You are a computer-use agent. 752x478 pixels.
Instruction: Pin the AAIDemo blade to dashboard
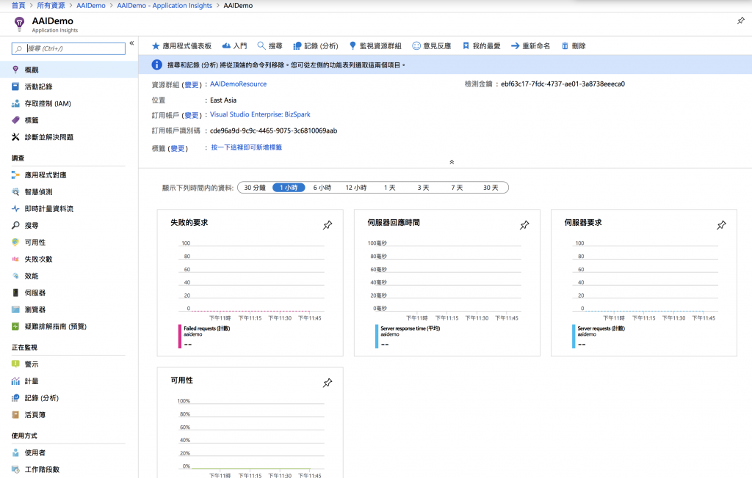tap(741, 21)
